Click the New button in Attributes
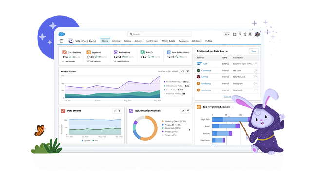The image size is (322, 181). pos(254,51)
